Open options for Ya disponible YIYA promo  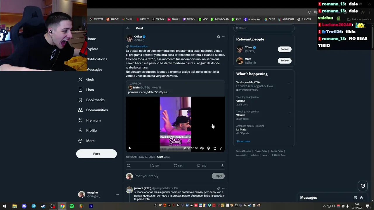click(x=290, y=82)
